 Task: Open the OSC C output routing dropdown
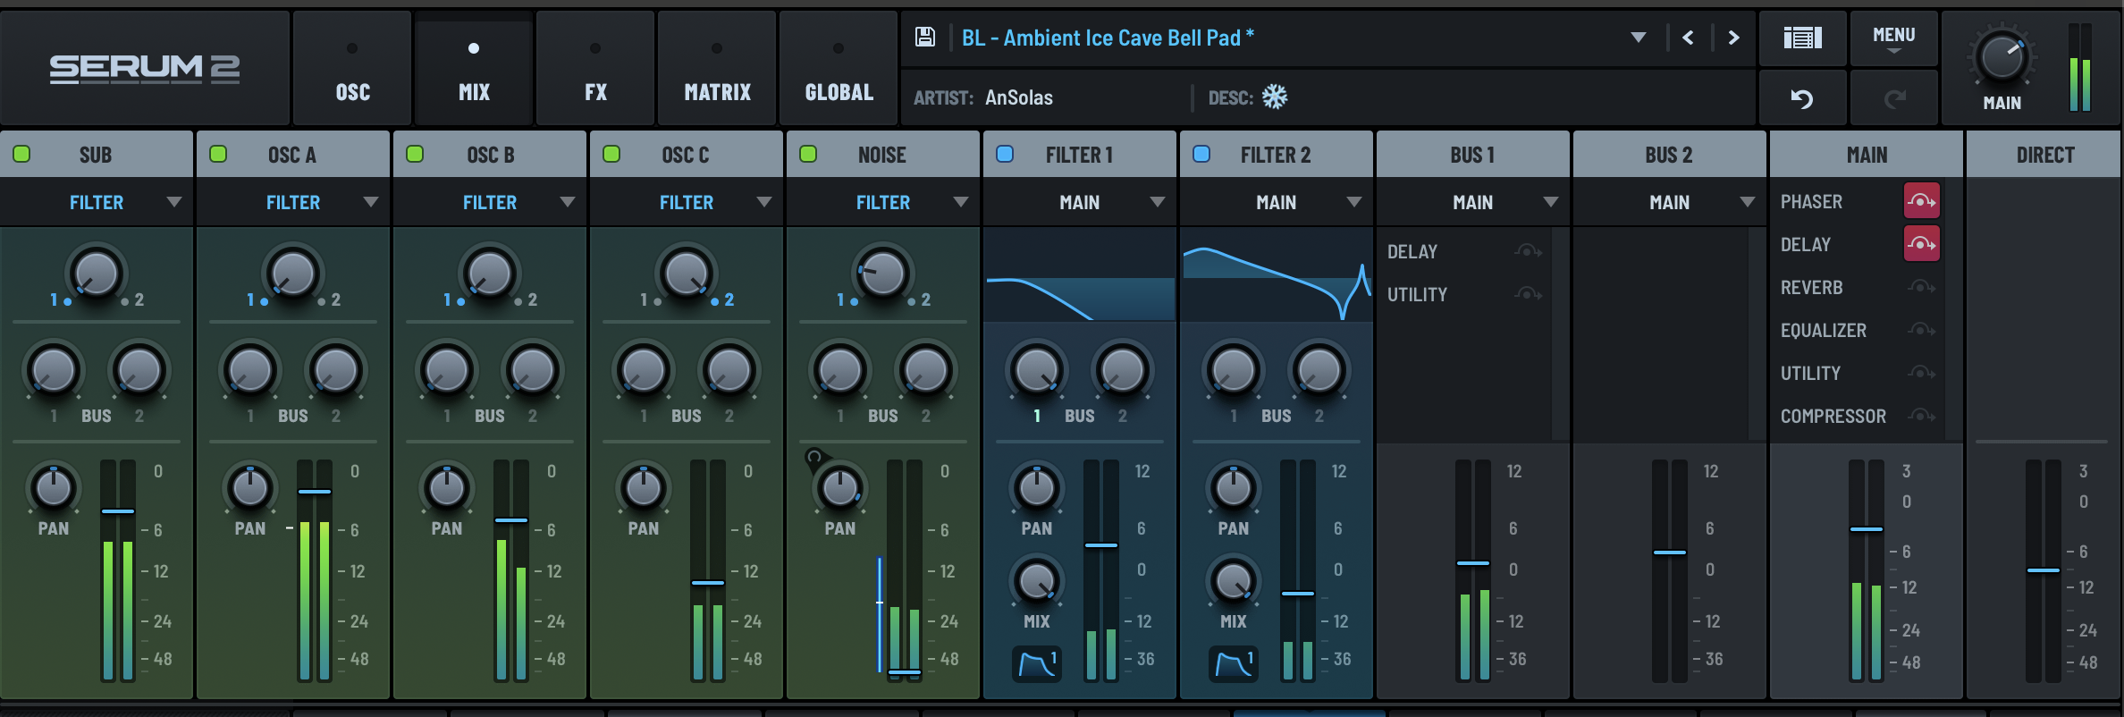point(687,202)
